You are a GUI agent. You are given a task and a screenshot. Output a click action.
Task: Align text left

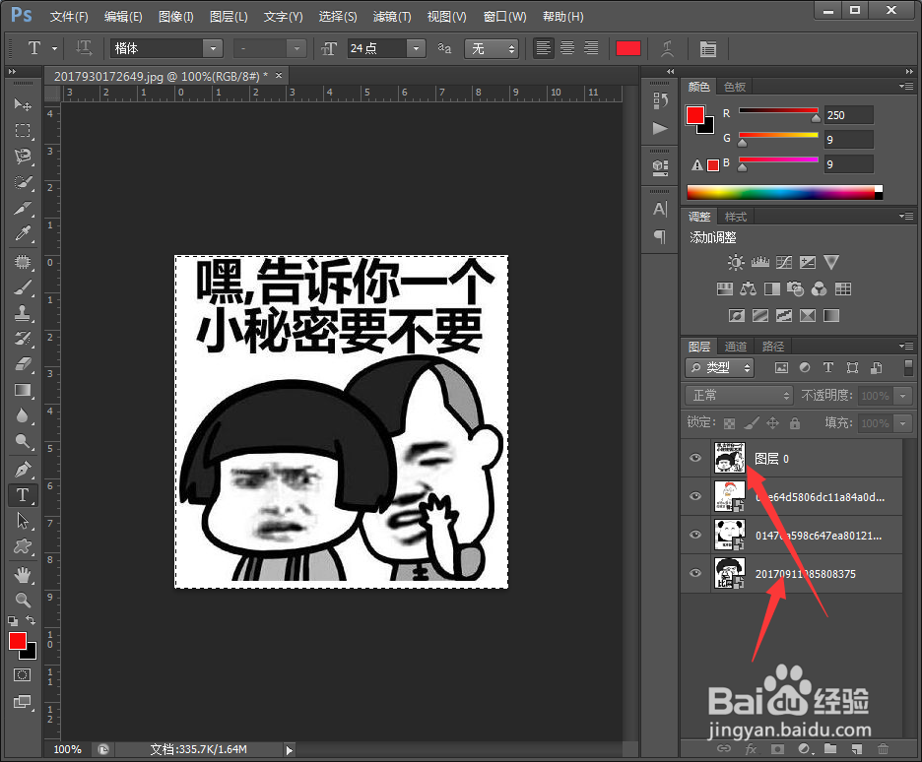(x=544, y=48)
